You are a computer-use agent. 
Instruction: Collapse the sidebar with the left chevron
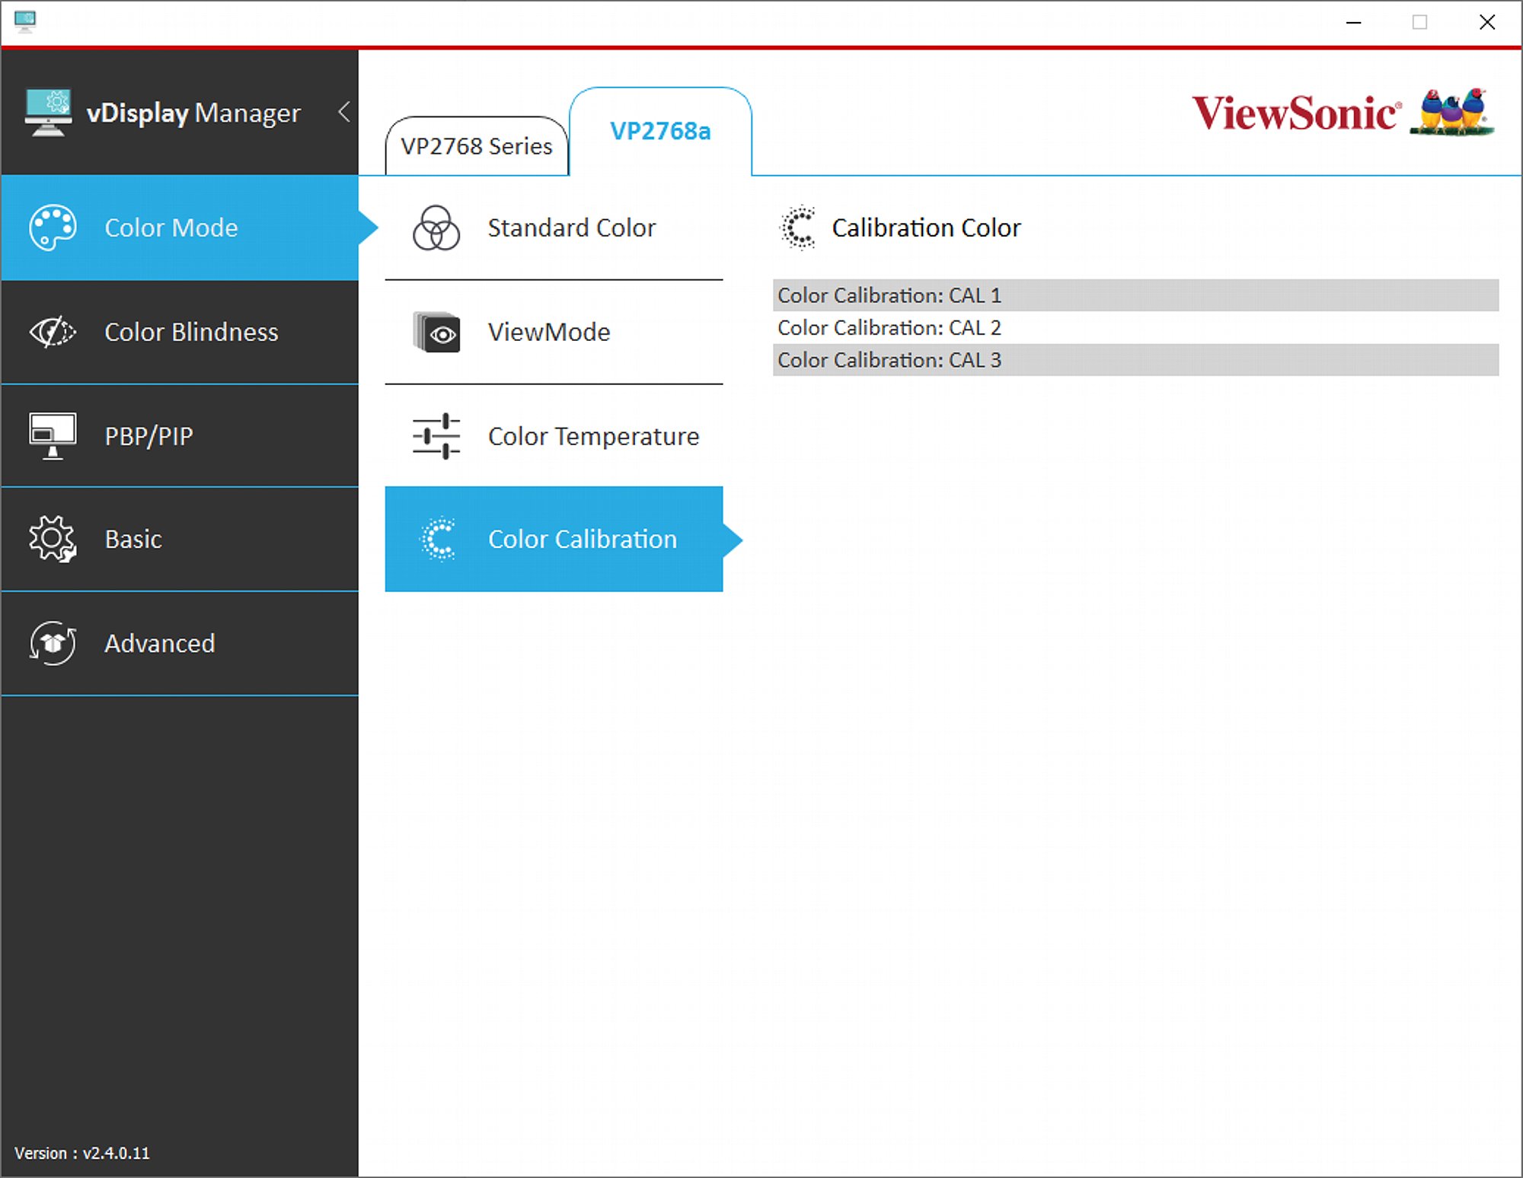(x=344, y=112)
